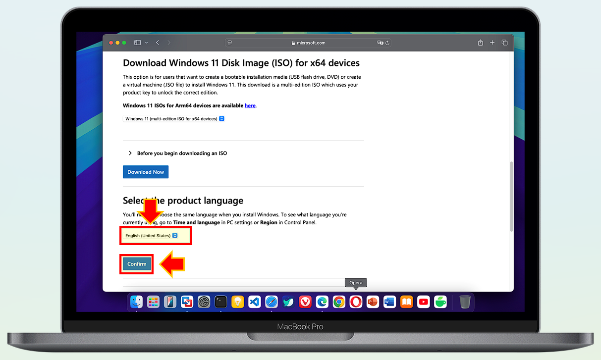Show Safari's tab overview

pyautogui.click(x=504, y=43)
